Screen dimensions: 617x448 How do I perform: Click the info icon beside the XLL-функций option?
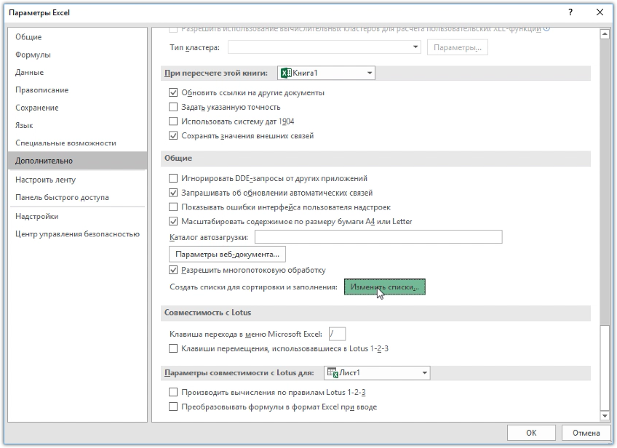pyautogui.click(x=546, y=28)
